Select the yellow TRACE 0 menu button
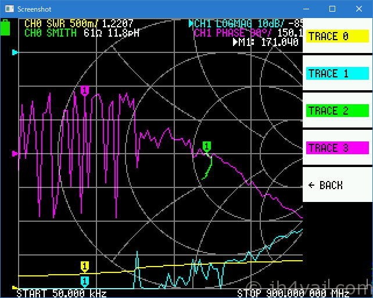 pos(338,36)
